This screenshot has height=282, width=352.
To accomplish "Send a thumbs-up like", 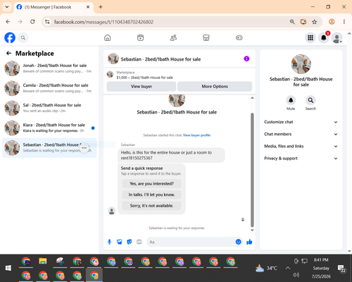I will tap(249, 242).
